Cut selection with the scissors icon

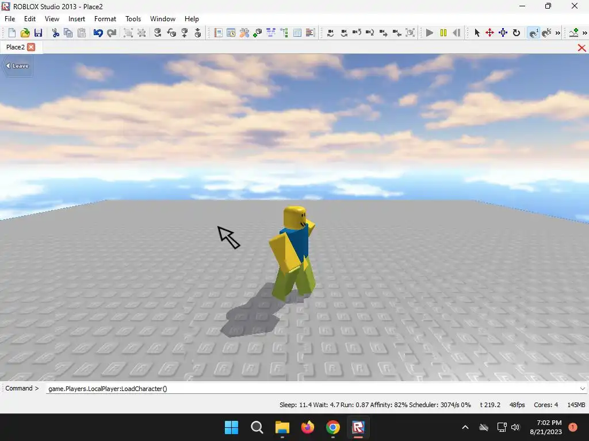click(56, 33)
